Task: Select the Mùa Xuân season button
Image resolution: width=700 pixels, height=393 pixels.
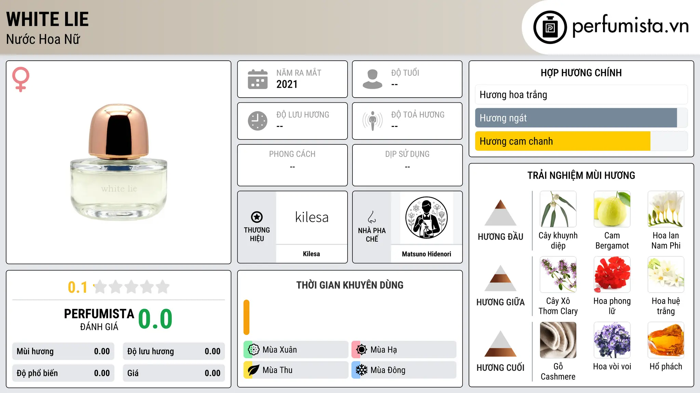Action: [296, 350]
